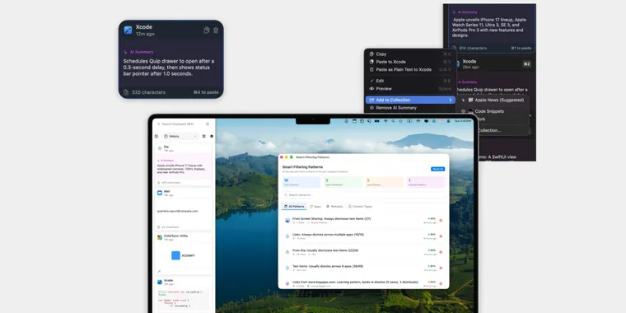Click the High Confidence stat card showing 3
This screenshot has width=626, height=313.
tap(343, 183)
